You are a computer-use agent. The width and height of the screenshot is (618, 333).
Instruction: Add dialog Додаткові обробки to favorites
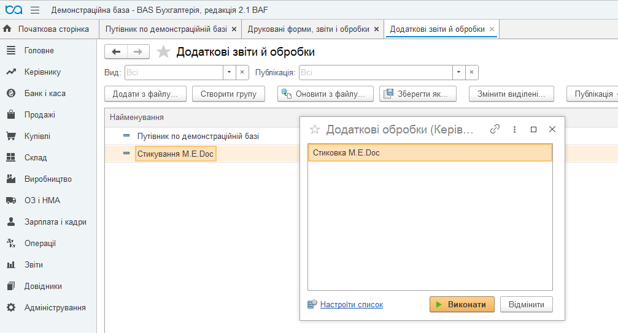point(315,129)
